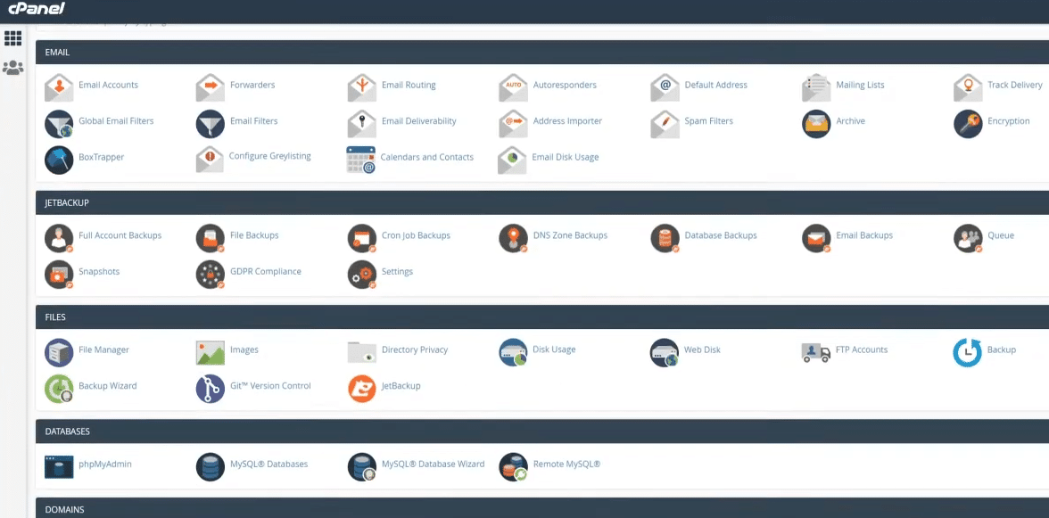Click the Calendars and Contacts icon
This screenshot has width=1049, height=518.
tap(360, 160)
